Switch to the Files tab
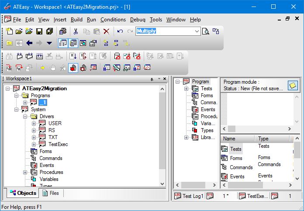The height and width of the screenshot is (211, 304). click(51, 193)
